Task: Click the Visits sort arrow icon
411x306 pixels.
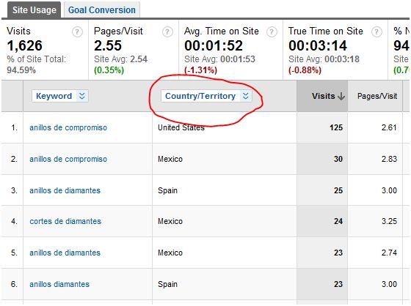Action: [341, 96]
